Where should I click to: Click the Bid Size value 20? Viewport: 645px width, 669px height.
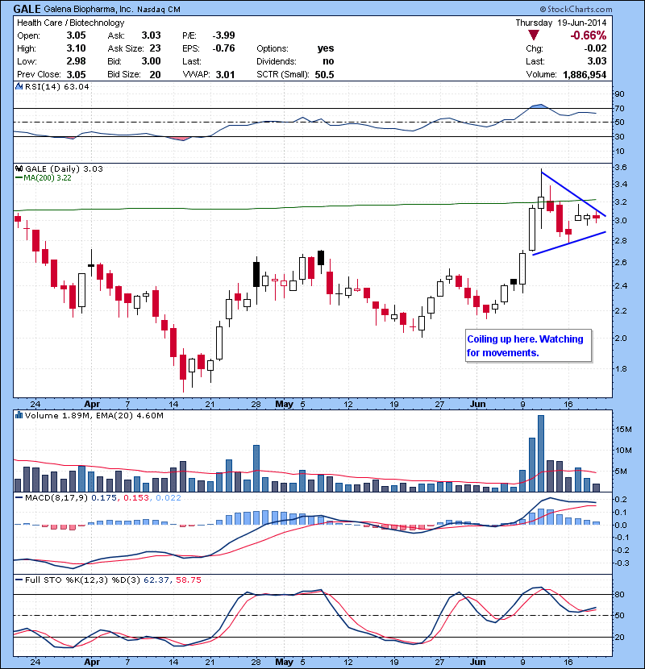click(155, 75)
